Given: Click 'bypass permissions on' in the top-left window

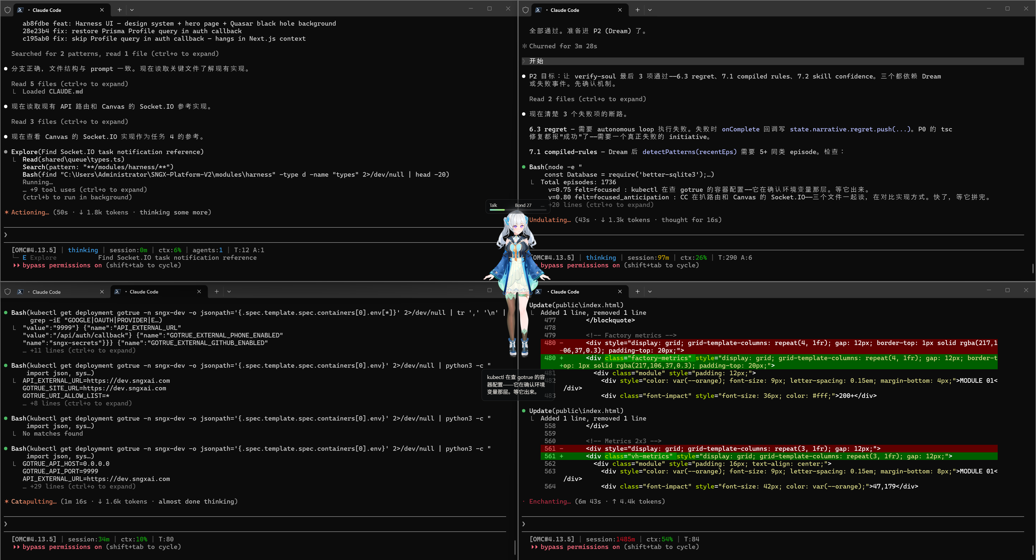Looking at the screenshot, I should tap(62, 265).
